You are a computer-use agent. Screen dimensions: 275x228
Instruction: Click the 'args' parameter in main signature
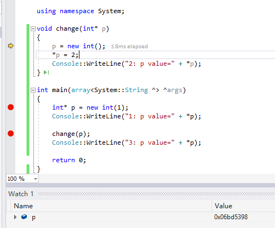175,90
